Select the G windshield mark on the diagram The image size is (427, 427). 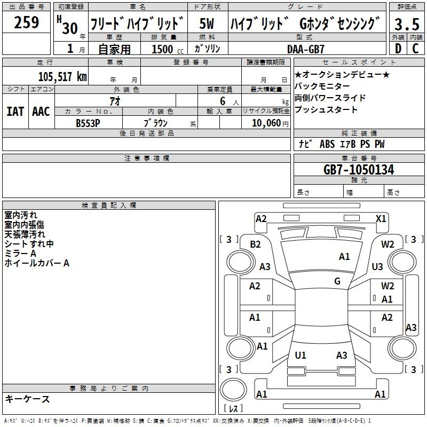[x=337, y=281]
